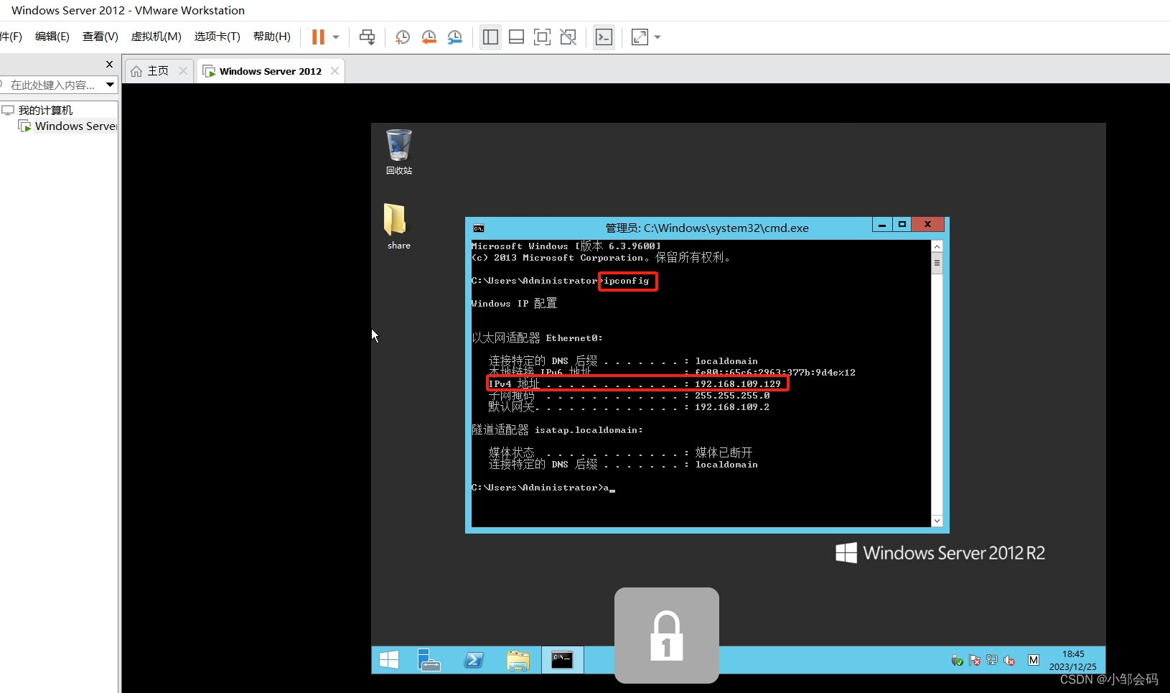Open the library search dropdown arrow
Image resolution: width=1170 pixels, height=693 pixels.
[110, 85]
